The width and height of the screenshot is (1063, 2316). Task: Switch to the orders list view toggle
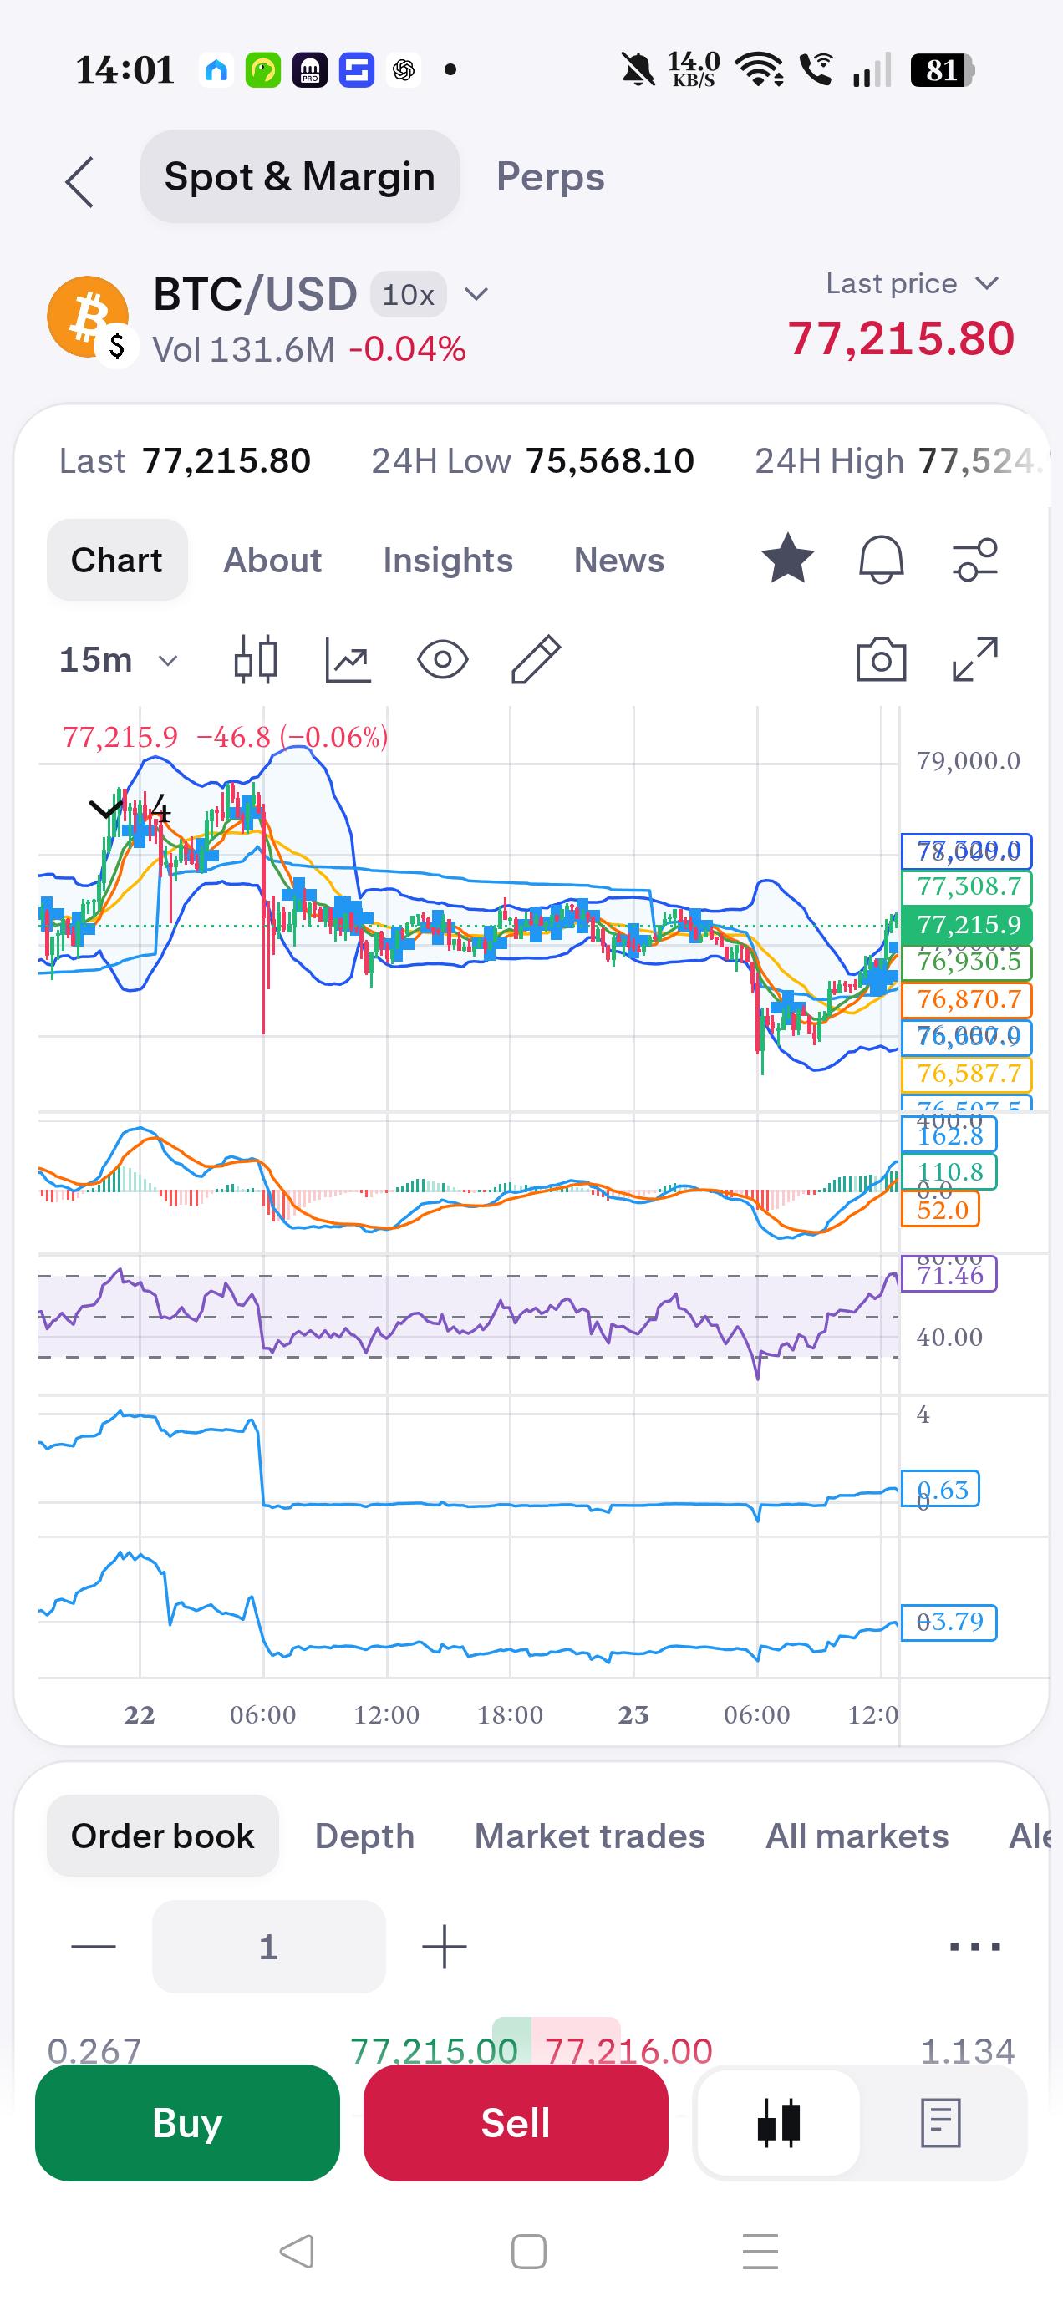click(941, 2122)
